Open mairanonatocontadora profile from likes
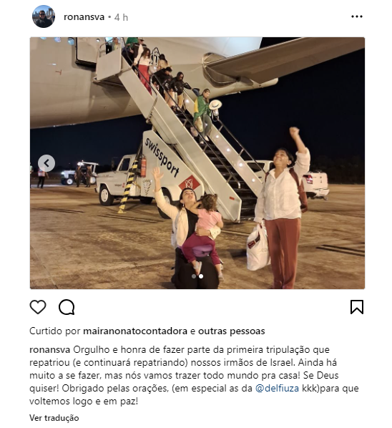 tap(135, 331)
